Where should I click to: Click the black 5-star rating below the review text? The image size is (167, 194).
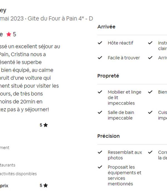pos(44,125)
